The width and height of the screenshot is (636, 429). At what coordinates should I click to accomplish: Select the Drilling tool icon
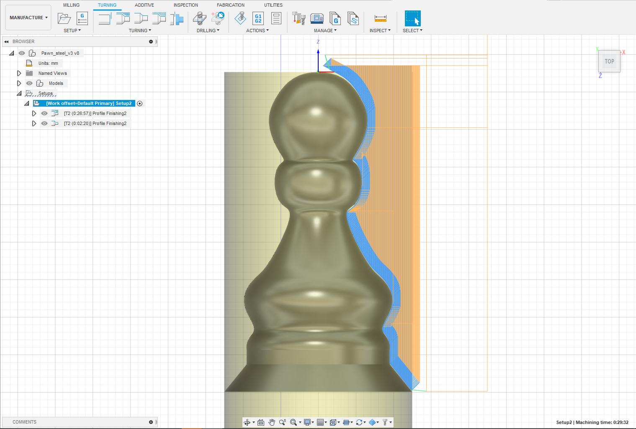[200, 18]
